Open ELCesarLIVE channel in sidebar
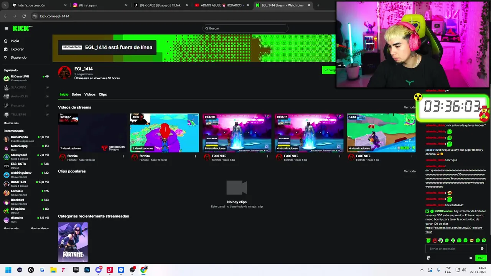491x276 pixels. 26,78
